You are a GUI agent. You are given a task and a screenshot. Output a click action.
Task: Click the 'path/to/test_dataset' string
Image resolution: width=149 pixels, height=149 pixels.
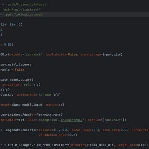[x=24, y=14]
